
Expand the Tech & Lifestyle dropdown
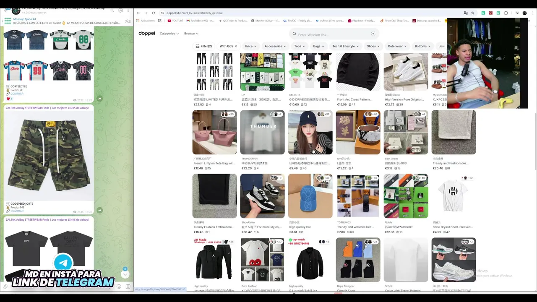[346, 46]
